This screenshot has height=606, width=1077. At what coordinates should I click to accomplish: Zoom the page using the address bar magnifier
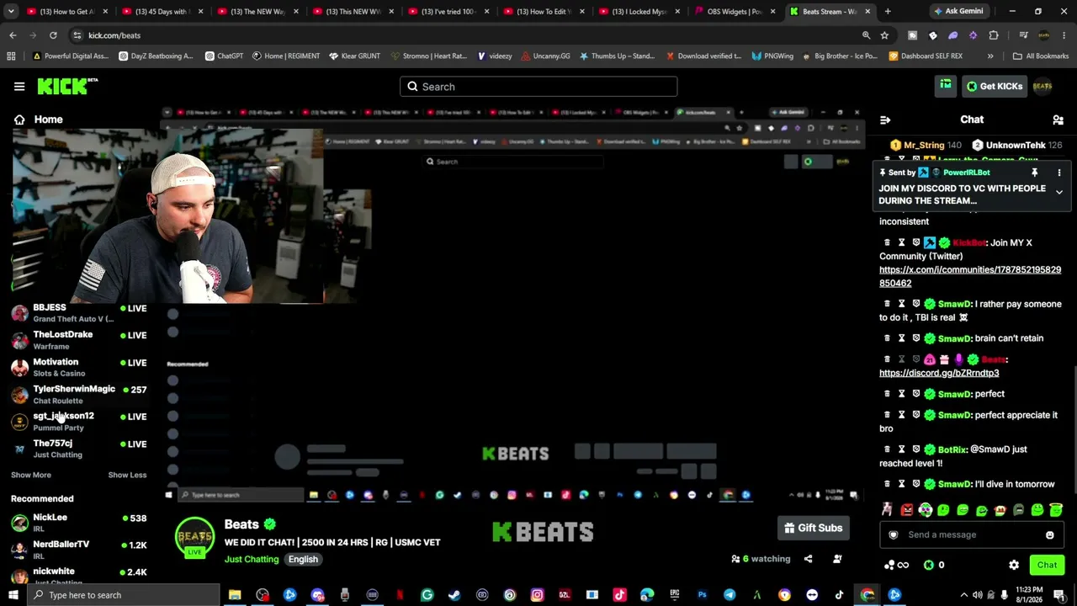866,35
